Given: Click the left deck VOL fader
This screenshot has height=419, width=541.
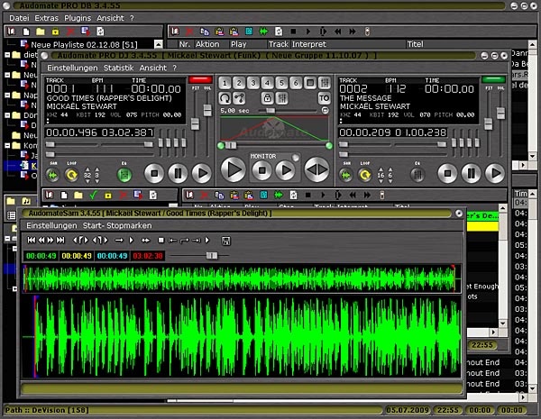Looking at the screenshot, I should click(x=207, y=110).
